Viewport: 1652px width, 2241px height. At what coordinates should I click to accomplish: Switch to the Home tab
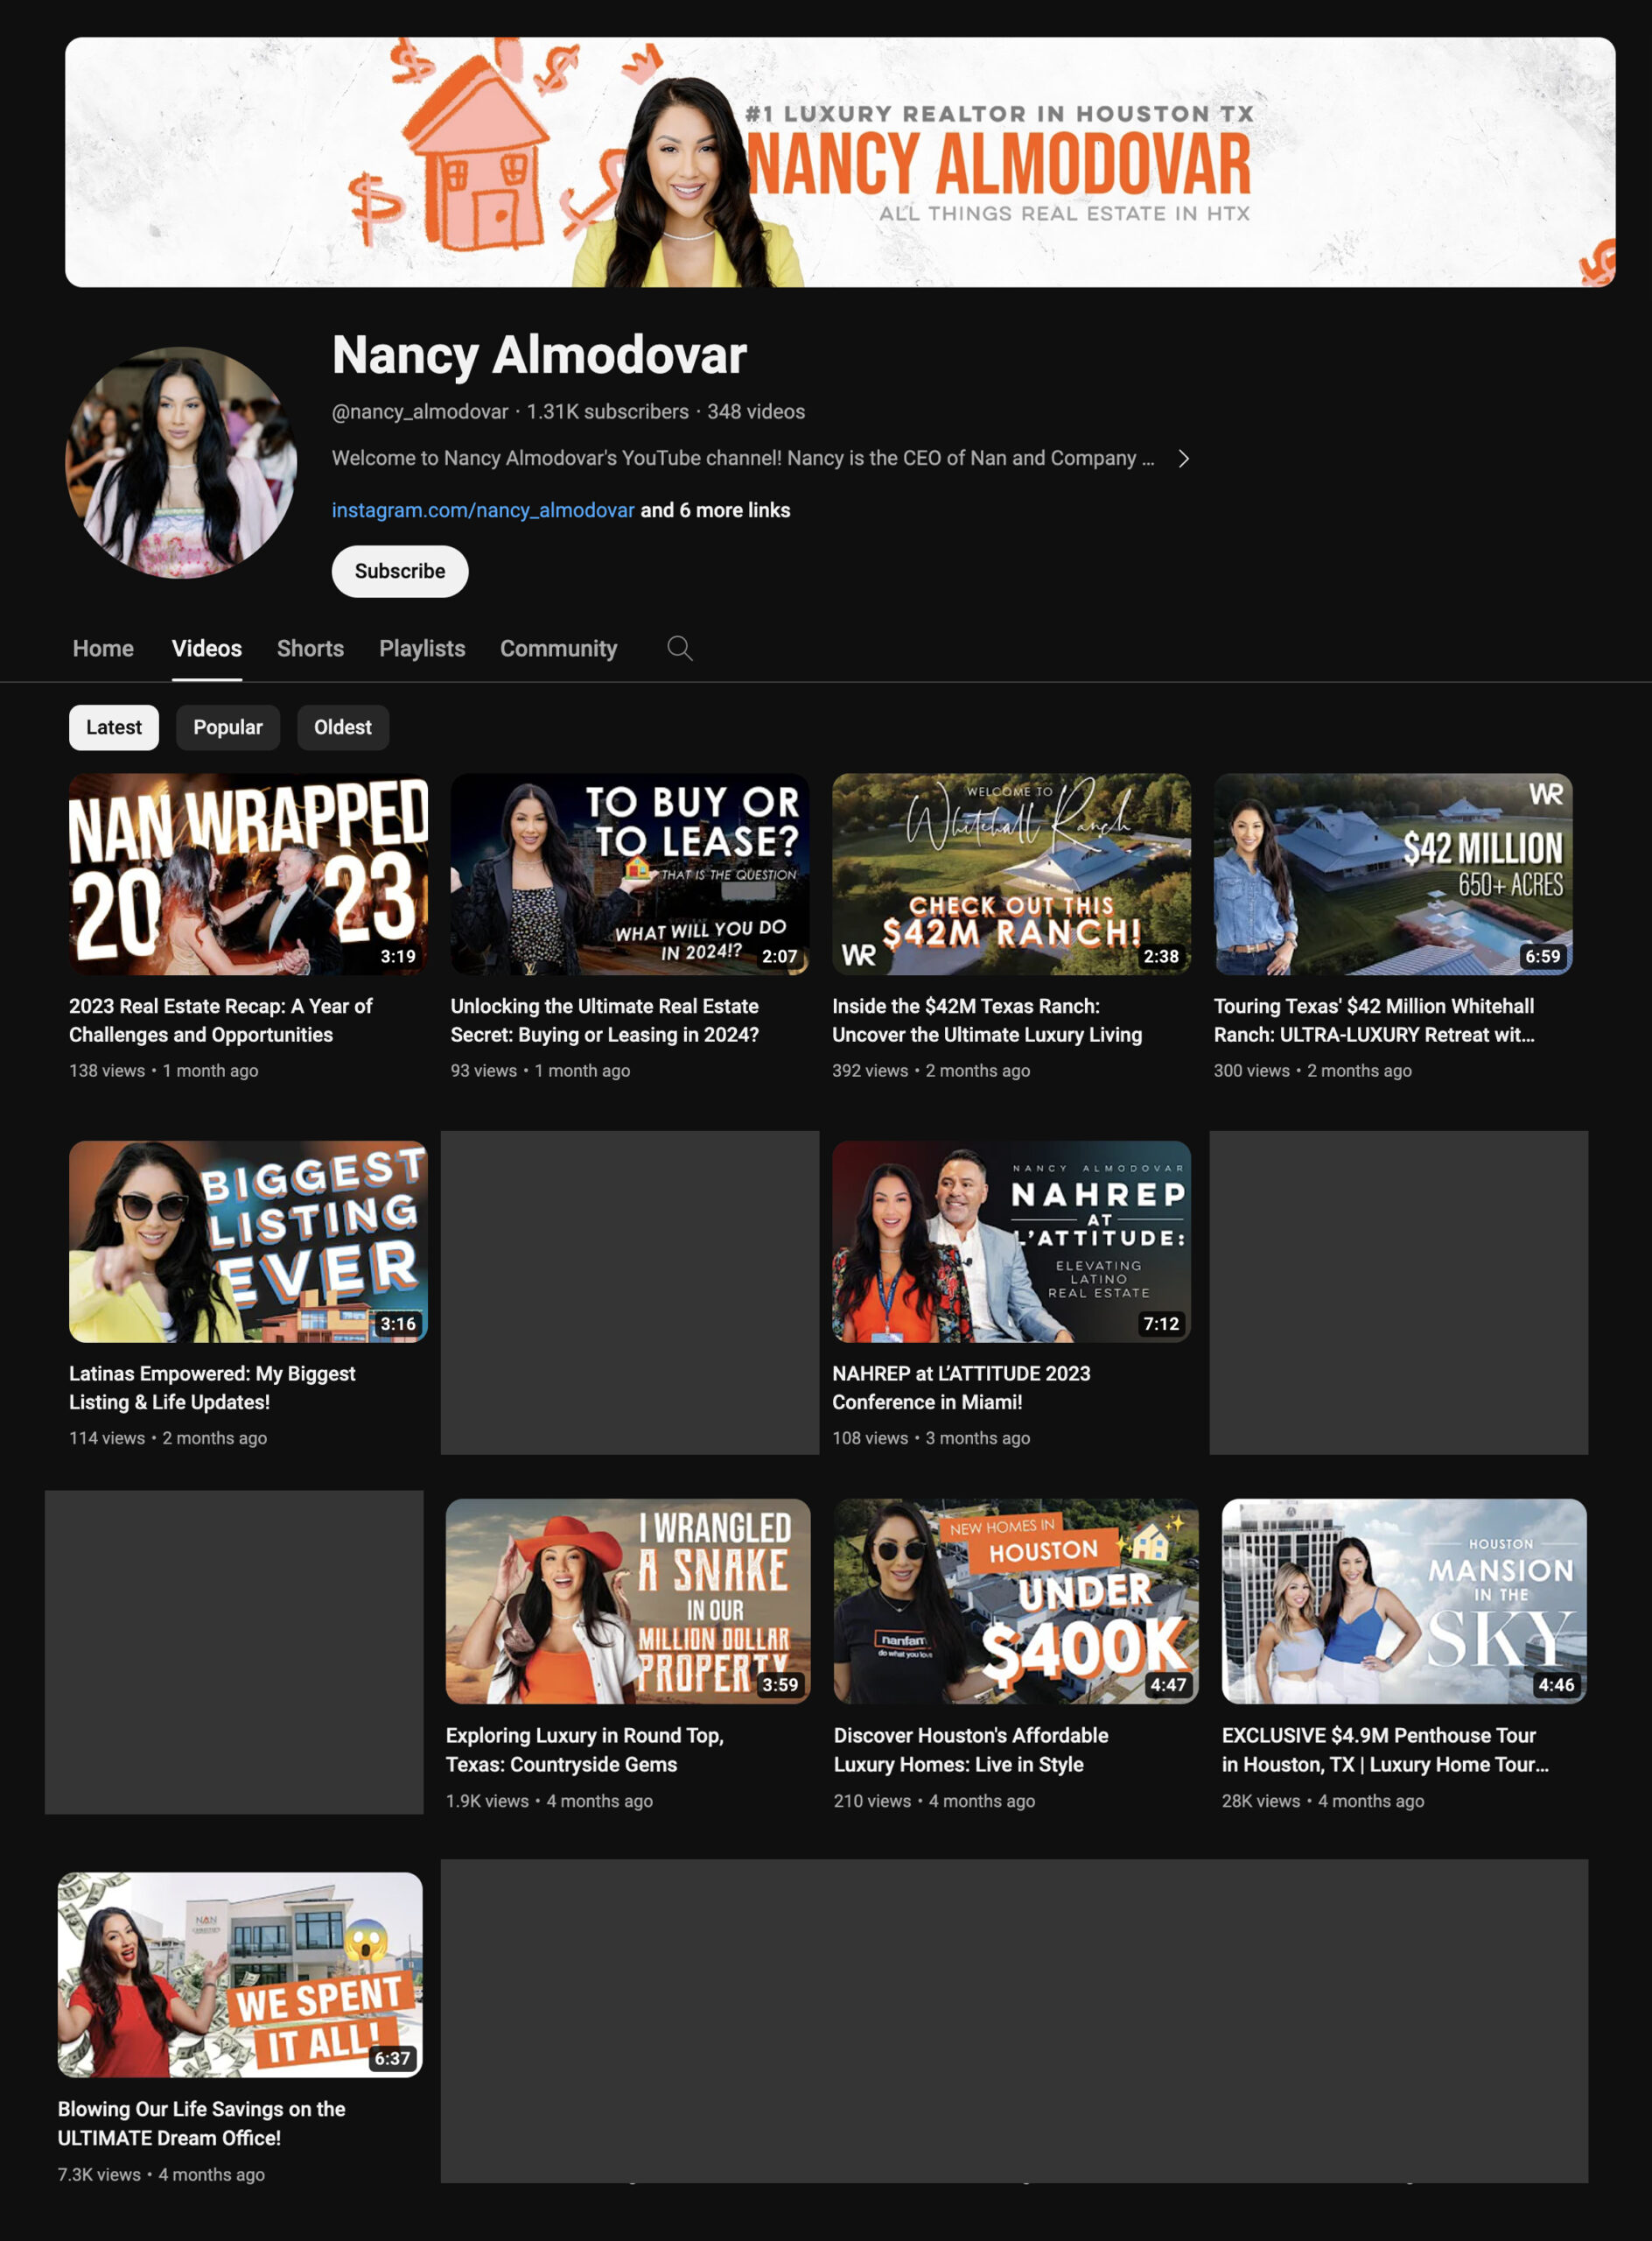tap(103, 649)
